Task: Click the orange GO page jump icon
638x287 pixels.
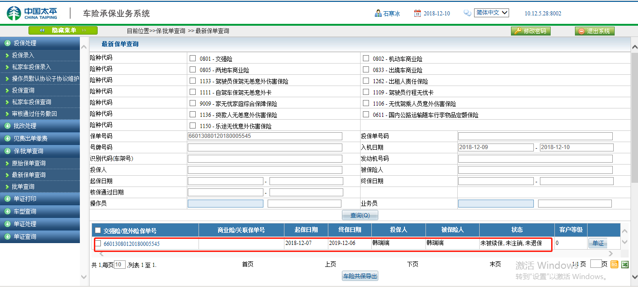Action: coord(614,265)
